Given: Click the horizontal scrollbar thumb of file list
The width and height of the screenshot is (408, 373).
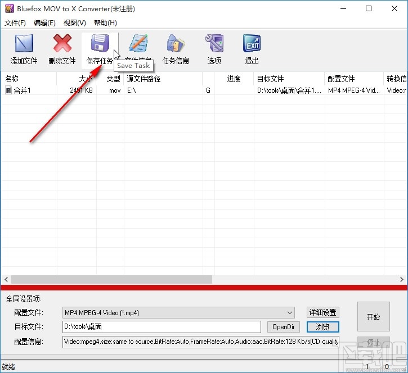Looking at the screenshot, I should pyautogui.click(x=111, y=280).
